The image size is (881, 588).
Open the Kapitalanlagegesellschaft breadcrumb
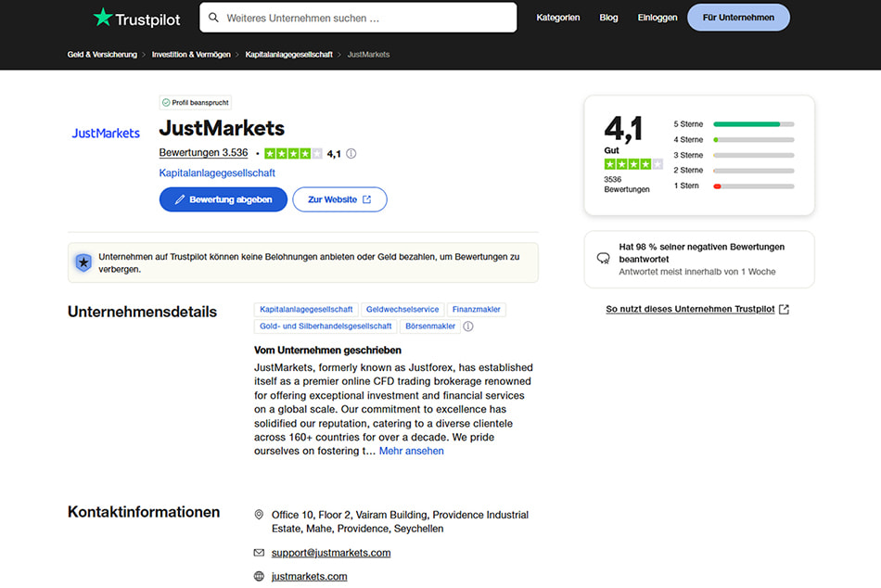[288, 55]
